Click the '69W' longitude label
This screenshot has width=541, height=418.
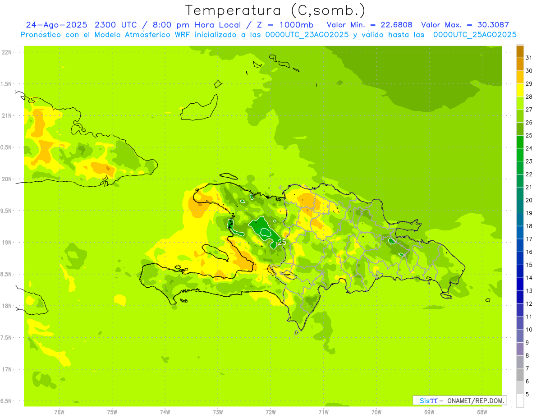tap(429, 412)
